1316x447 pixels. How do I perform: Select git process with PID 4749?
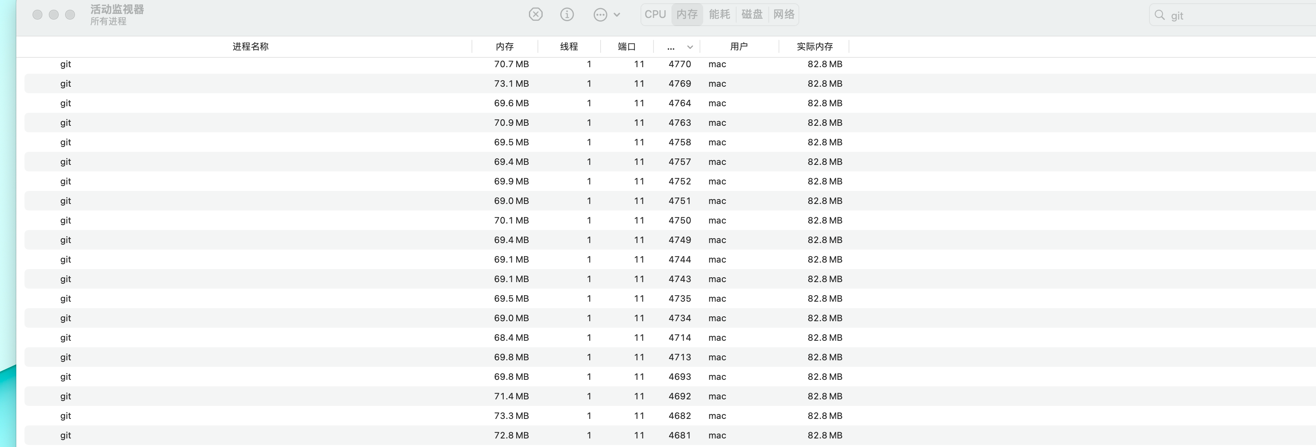point(670,240)
